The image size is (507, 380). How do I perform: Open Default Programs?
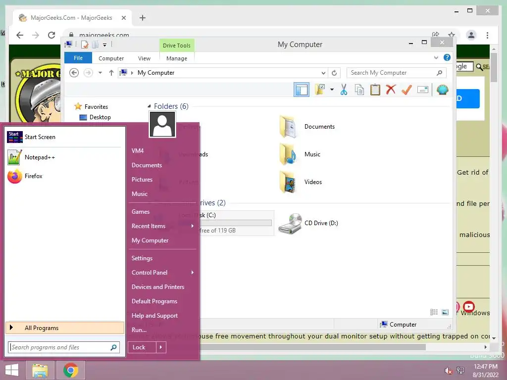pyautogui.click(x=154, y=301)
